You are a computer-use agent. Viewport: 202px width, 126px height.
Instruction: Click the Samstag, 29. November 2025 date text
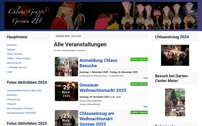(94, 97)
